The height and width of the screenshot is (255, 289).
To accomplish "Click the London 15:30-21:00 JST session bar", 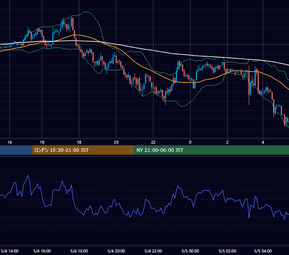I will pyautogui.click(x=83, y=150).
